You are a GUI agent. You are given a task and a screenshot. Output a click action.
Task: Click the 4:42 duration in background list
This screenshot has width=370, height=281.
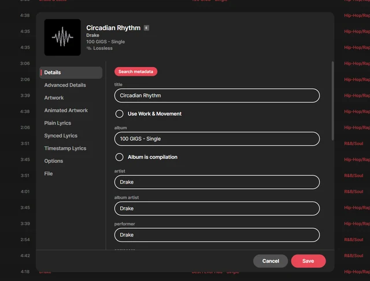pos(25,256)
